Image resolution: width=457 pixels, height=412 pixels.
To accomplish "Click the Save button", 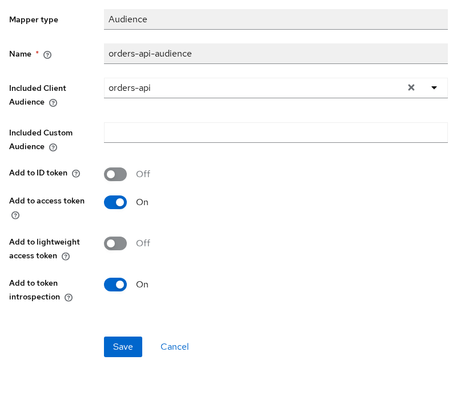I will (x=123, y=347).
